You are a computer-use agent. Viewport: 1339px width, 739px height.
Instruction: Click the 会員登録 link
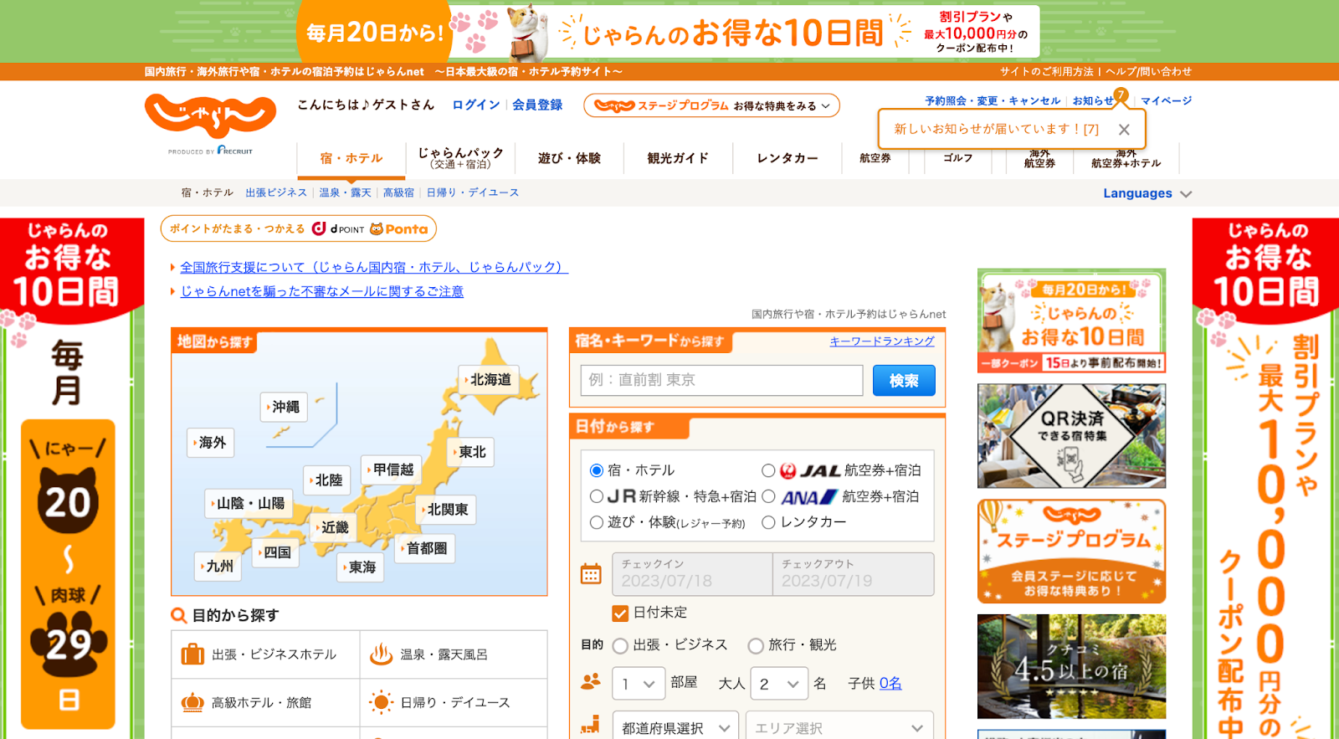pyautogui.click(x=537, y=105)
